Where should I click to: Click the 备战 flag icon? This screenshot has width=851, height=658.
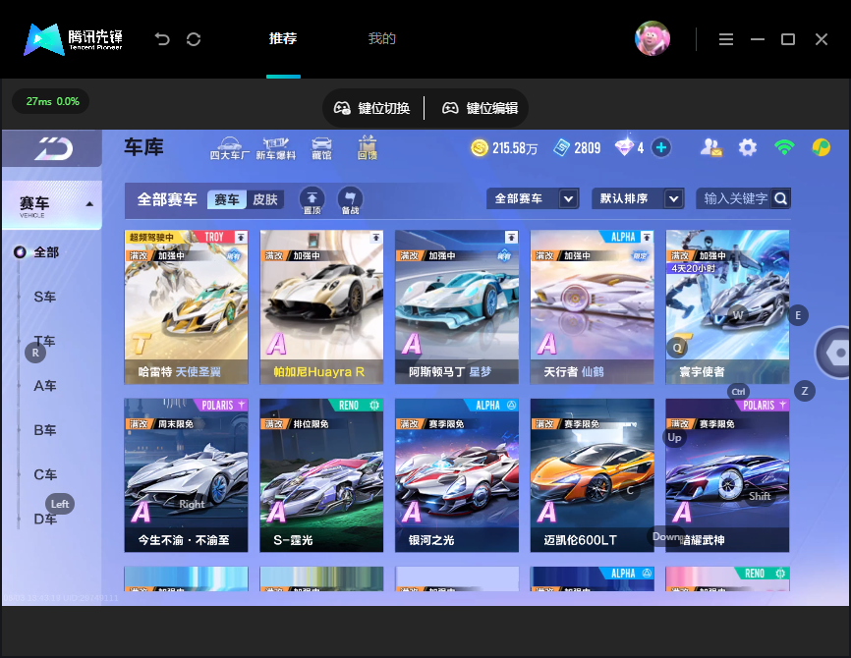350,200
